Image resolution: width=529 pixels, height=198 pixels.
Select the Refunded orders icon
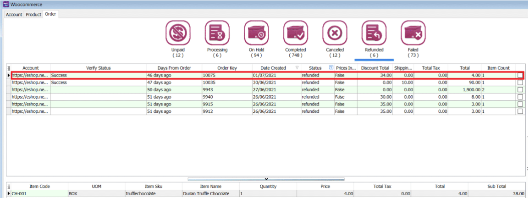[x=374, y=33]
